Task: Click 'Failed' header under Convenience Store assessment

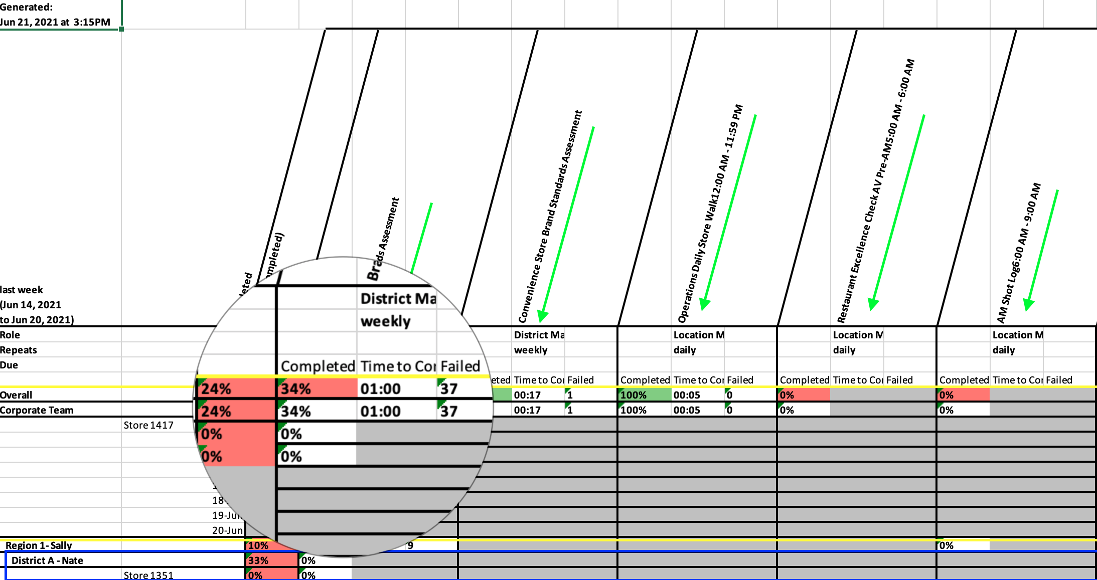Action: coord(591,380)
